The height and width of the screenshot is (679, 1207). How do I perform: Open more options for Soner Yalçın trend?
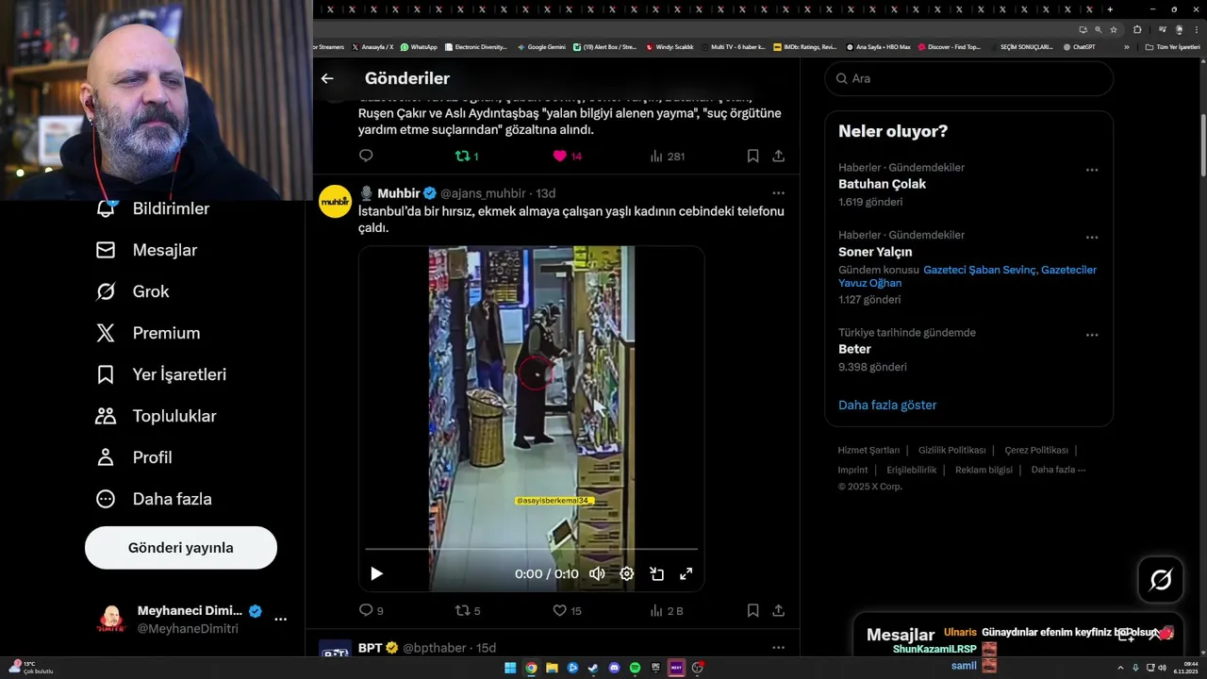[x=1092, y=238]
